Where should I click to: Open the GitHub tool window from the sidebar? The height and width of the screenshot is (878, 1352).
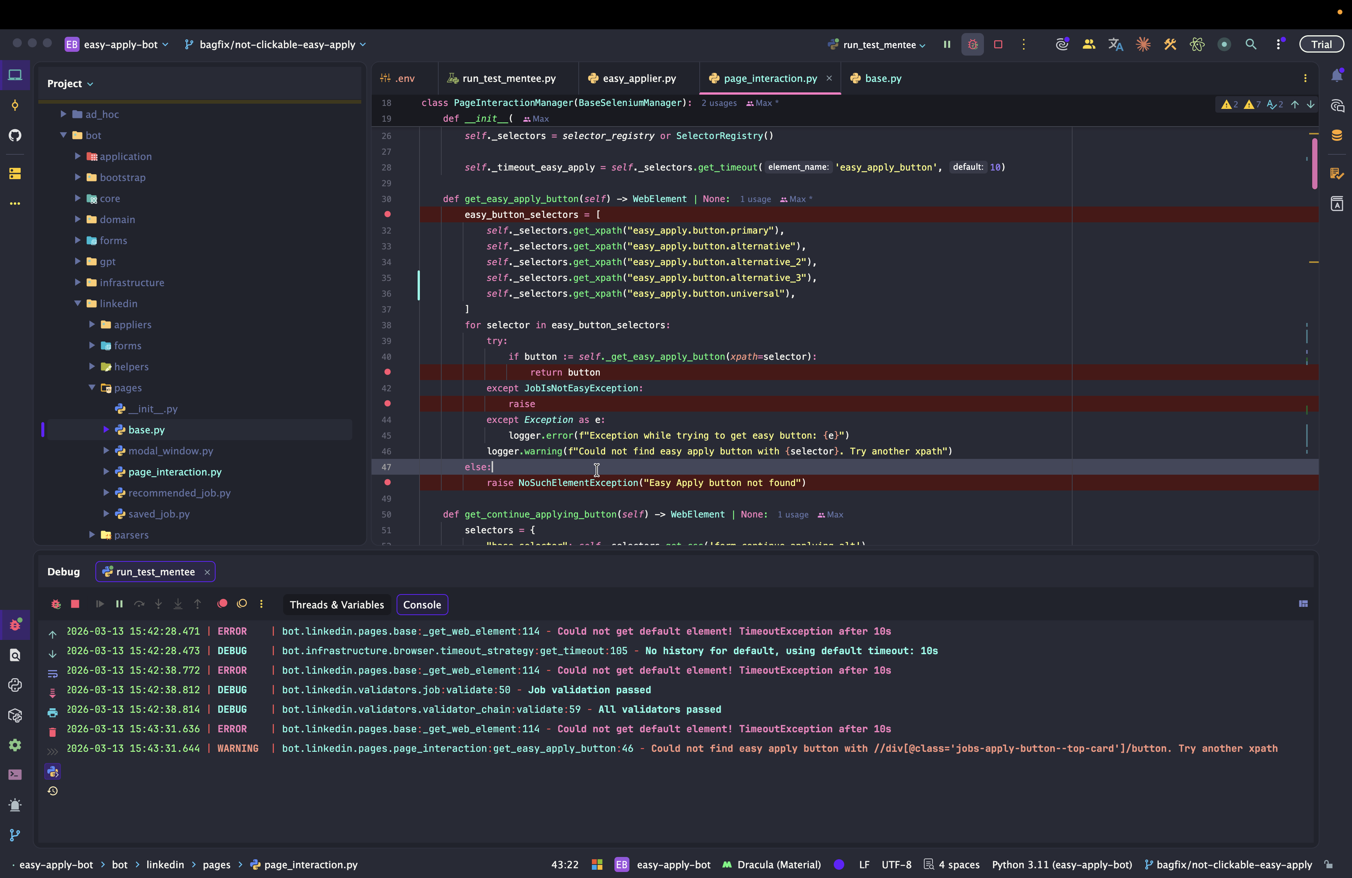tap(15, 135)
